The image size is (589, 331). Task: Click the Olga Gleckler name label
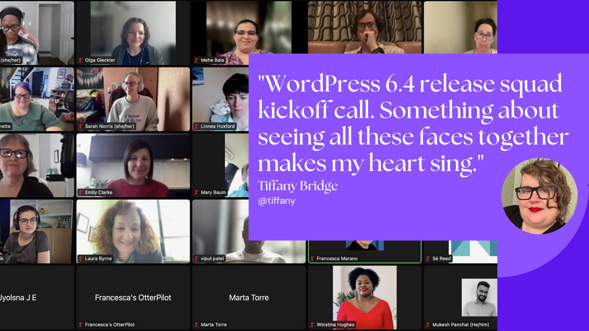(x=100, y=60)
